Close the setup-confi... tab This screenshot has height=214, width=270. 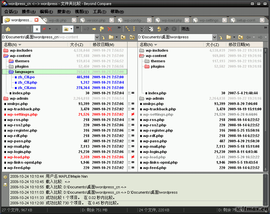[x=262, y=20]
